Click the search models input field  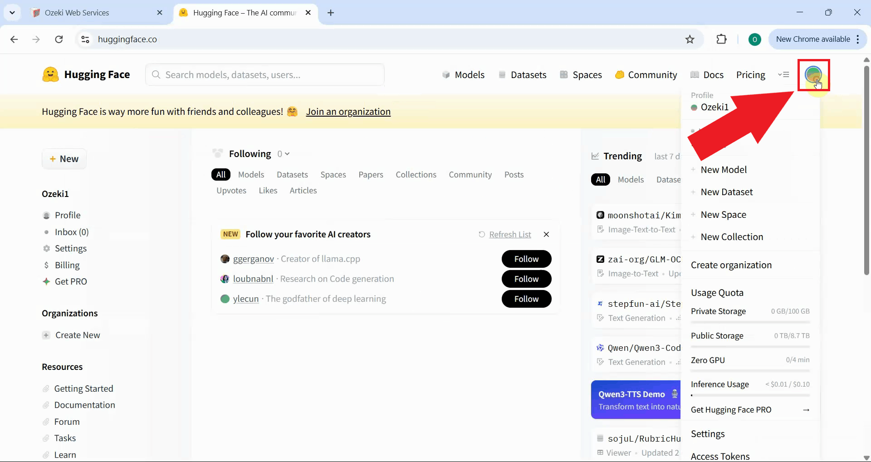click(x=265, y=74)
